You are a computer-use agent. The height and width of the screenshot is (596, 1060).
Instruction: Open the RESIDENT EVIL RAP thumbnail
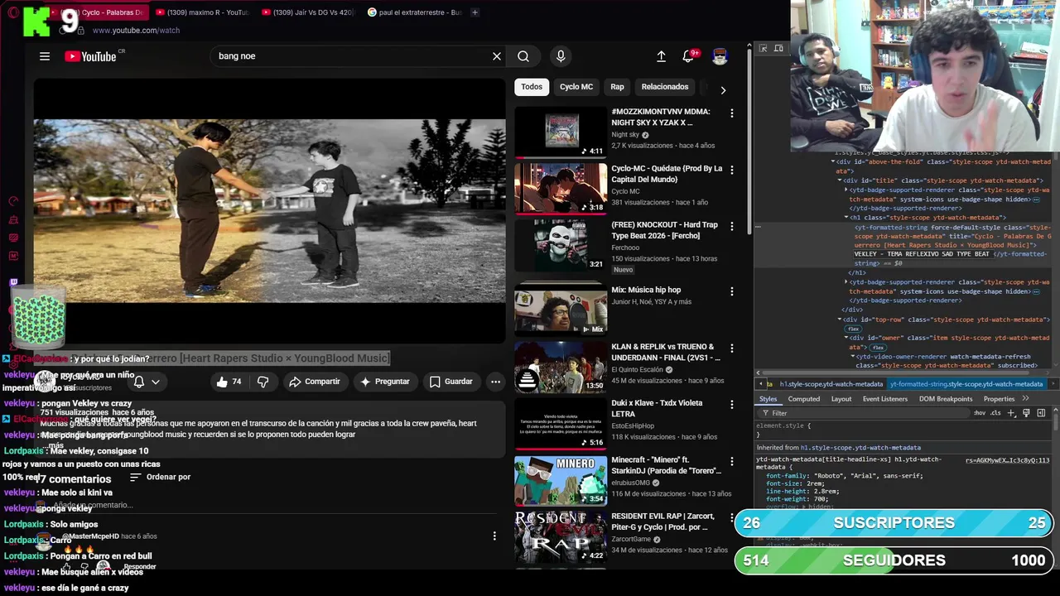coord(561,536)
